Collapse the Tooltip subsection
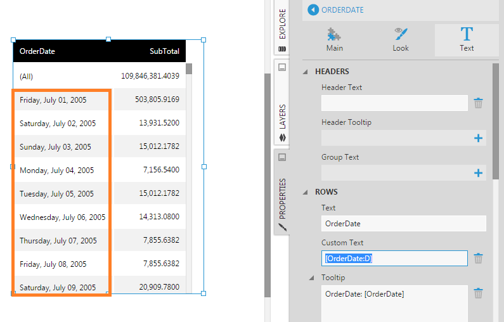504x322 pixels. point(311,278)
